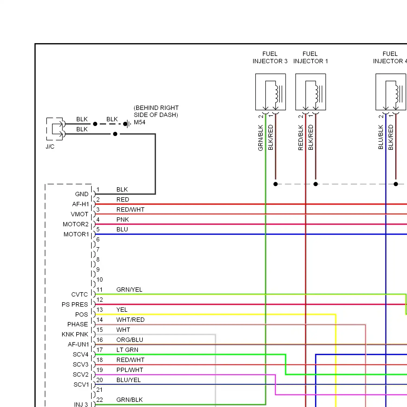Screen dimensions: 407x407
Task: Select the "RED" wire label at pin 2
Action: [x=123, y=200]
